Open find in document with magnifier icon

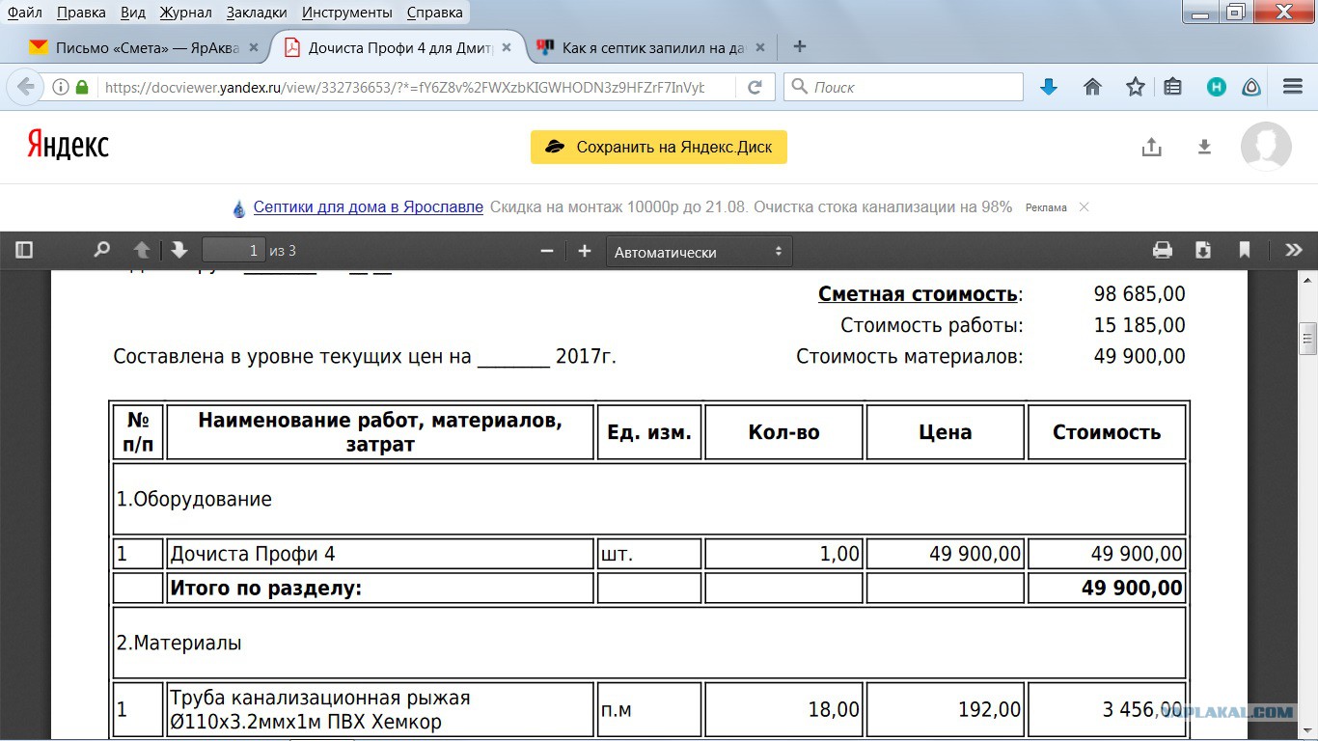(101, 250)
